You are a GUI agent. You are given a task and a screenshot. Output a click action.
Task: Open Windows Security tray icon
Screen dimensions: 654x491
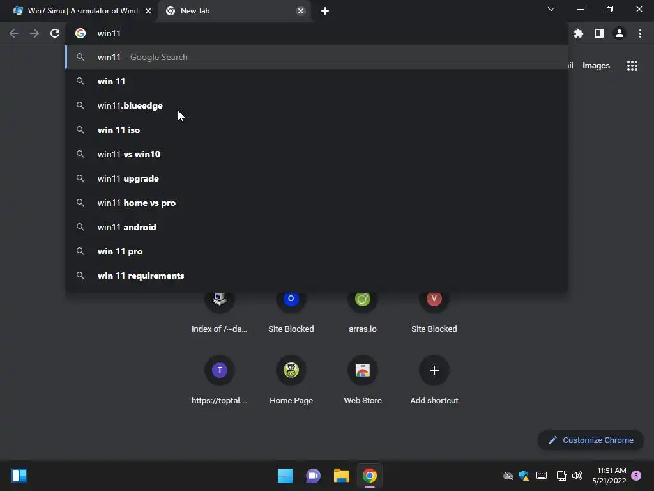point(524,476)
